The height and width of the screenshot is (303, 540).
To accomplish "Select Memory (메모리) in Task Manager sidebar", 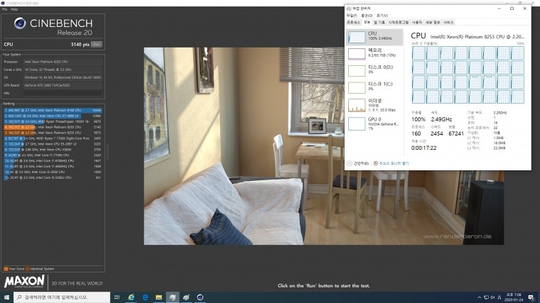I will pyautogui.click(x=374, y=53).
